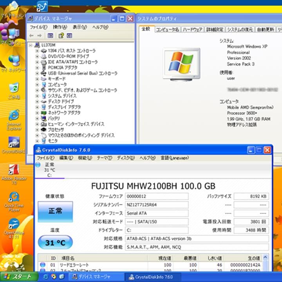Image resolution: width=282 pixels, height=282 pixels.
Task: Click the power-on hours field 3488
Action: pos(251,230)
